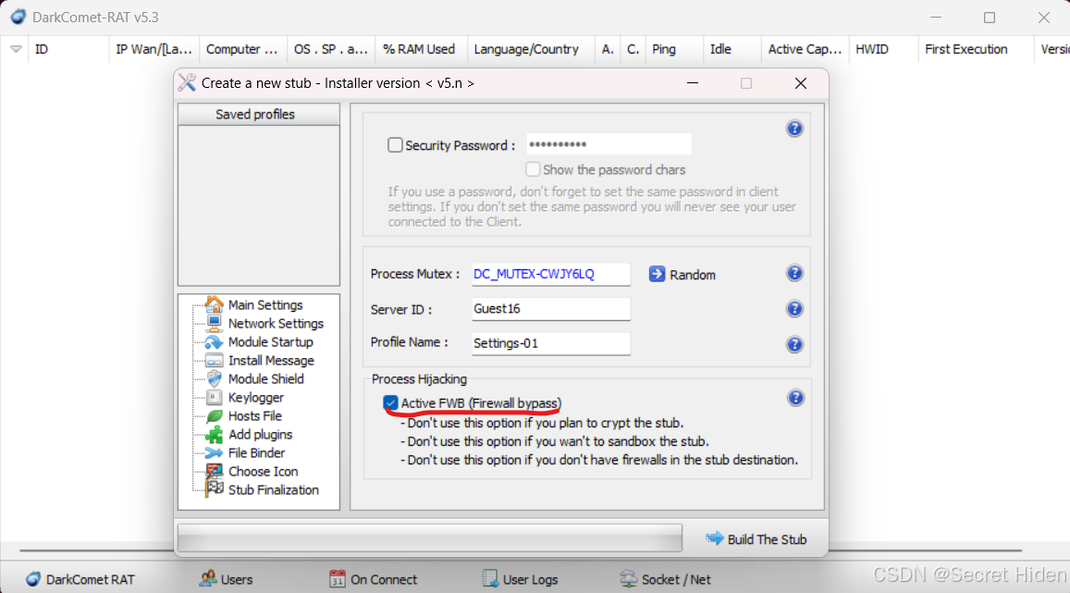The image size is (1070, 593).
Task: Switch to Socket / Net tab
Action: (665, 579)
